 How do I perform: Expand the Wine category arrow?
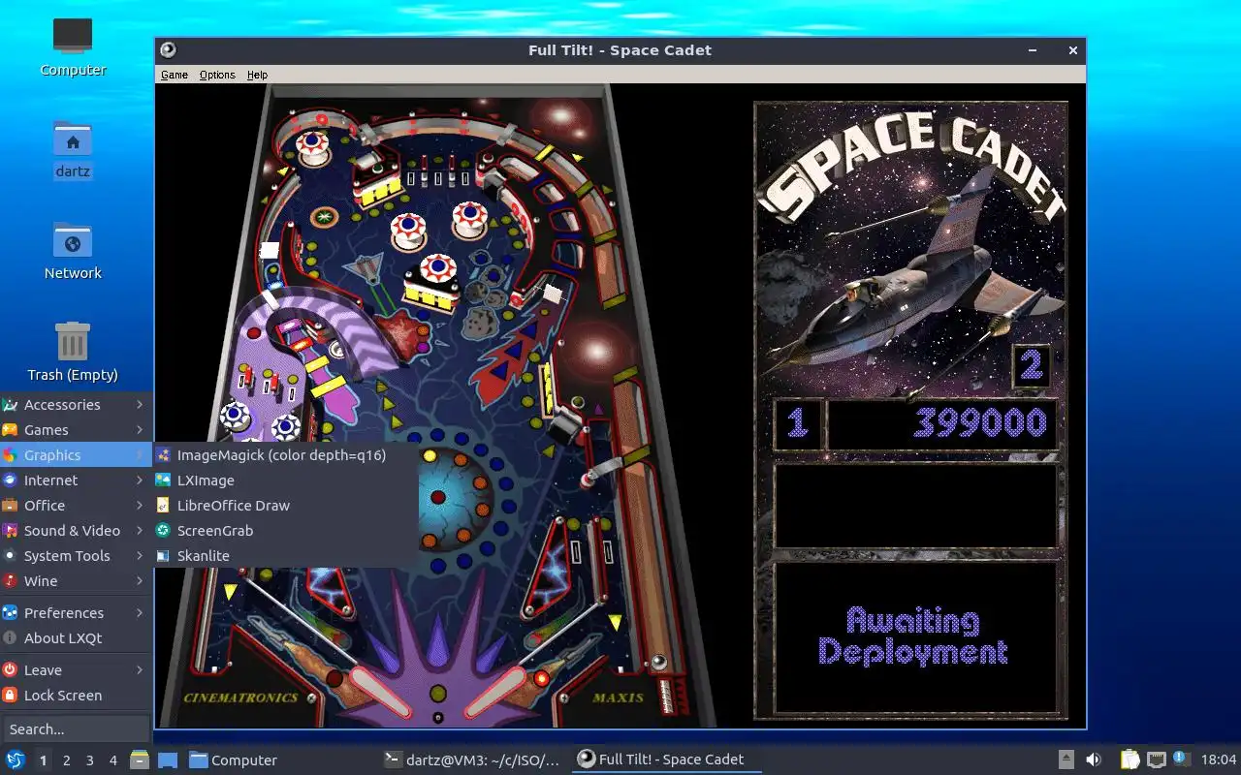click(140, 581)
